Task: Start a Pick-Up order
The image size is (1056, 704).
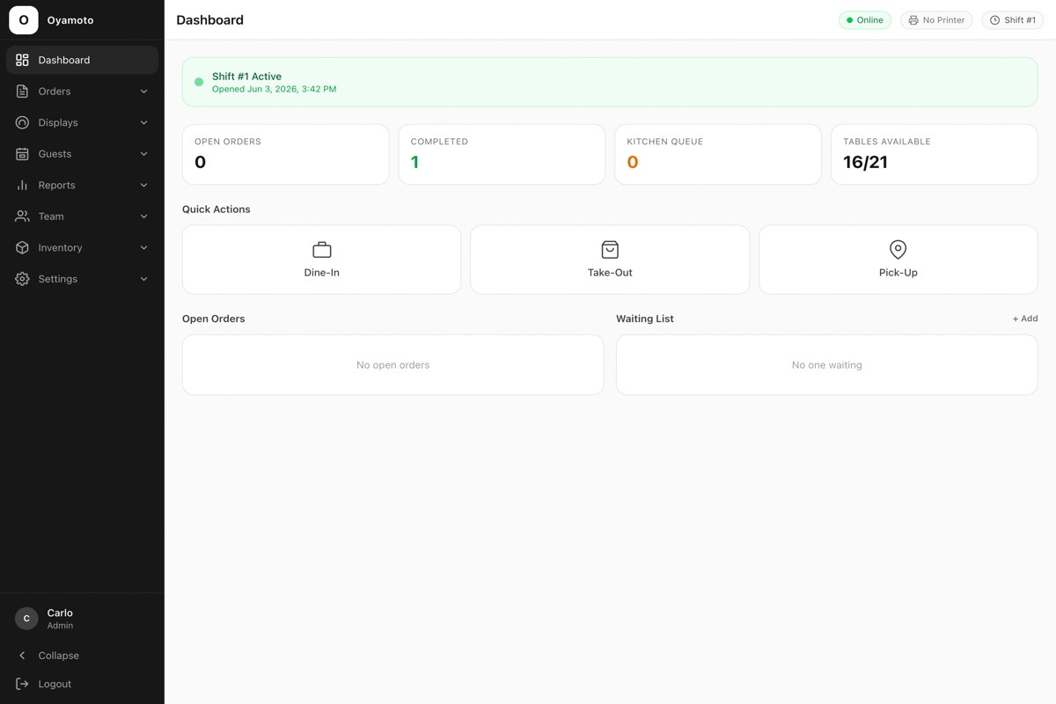Action: click(898, 260)
